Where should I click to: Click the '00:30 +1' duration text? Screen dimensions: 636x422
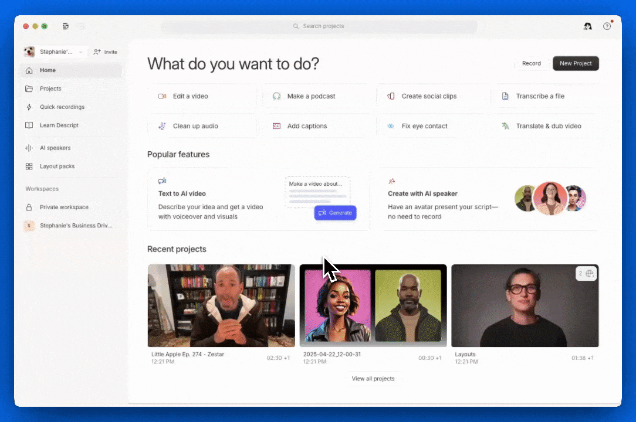pyautogui.click(x=430, y=358)
